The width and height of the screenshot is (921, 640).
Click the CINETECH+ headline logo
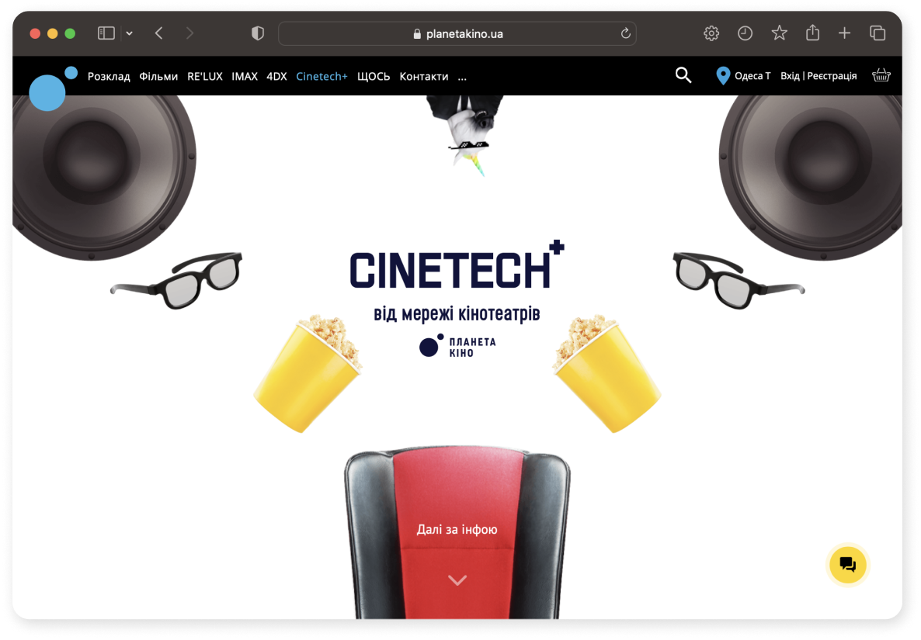coord(457,265)
